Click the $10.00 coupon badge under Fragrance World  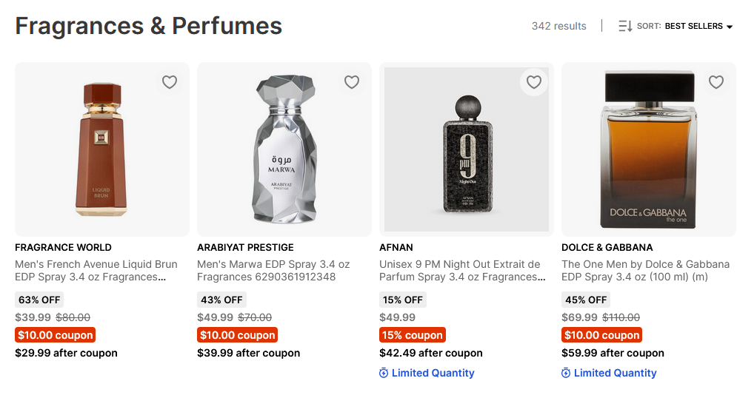(56, 335)
